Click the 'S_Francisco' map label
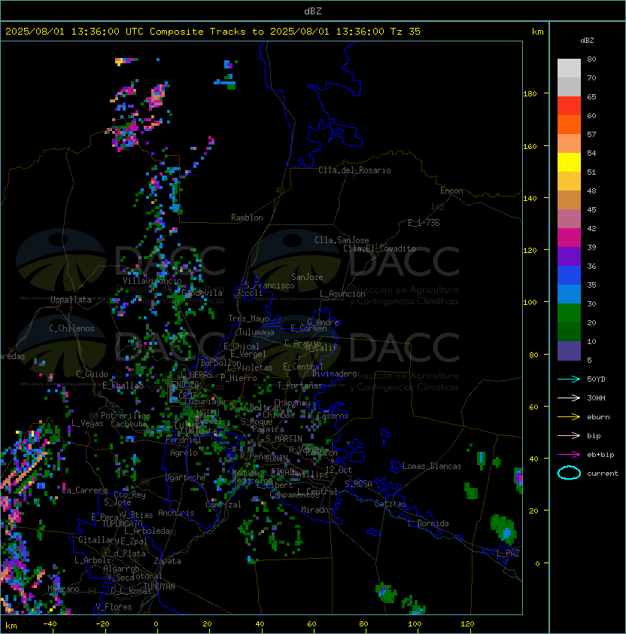Viewport: 626px width, 634px height. pyautogui.click(x=269, y=285)
